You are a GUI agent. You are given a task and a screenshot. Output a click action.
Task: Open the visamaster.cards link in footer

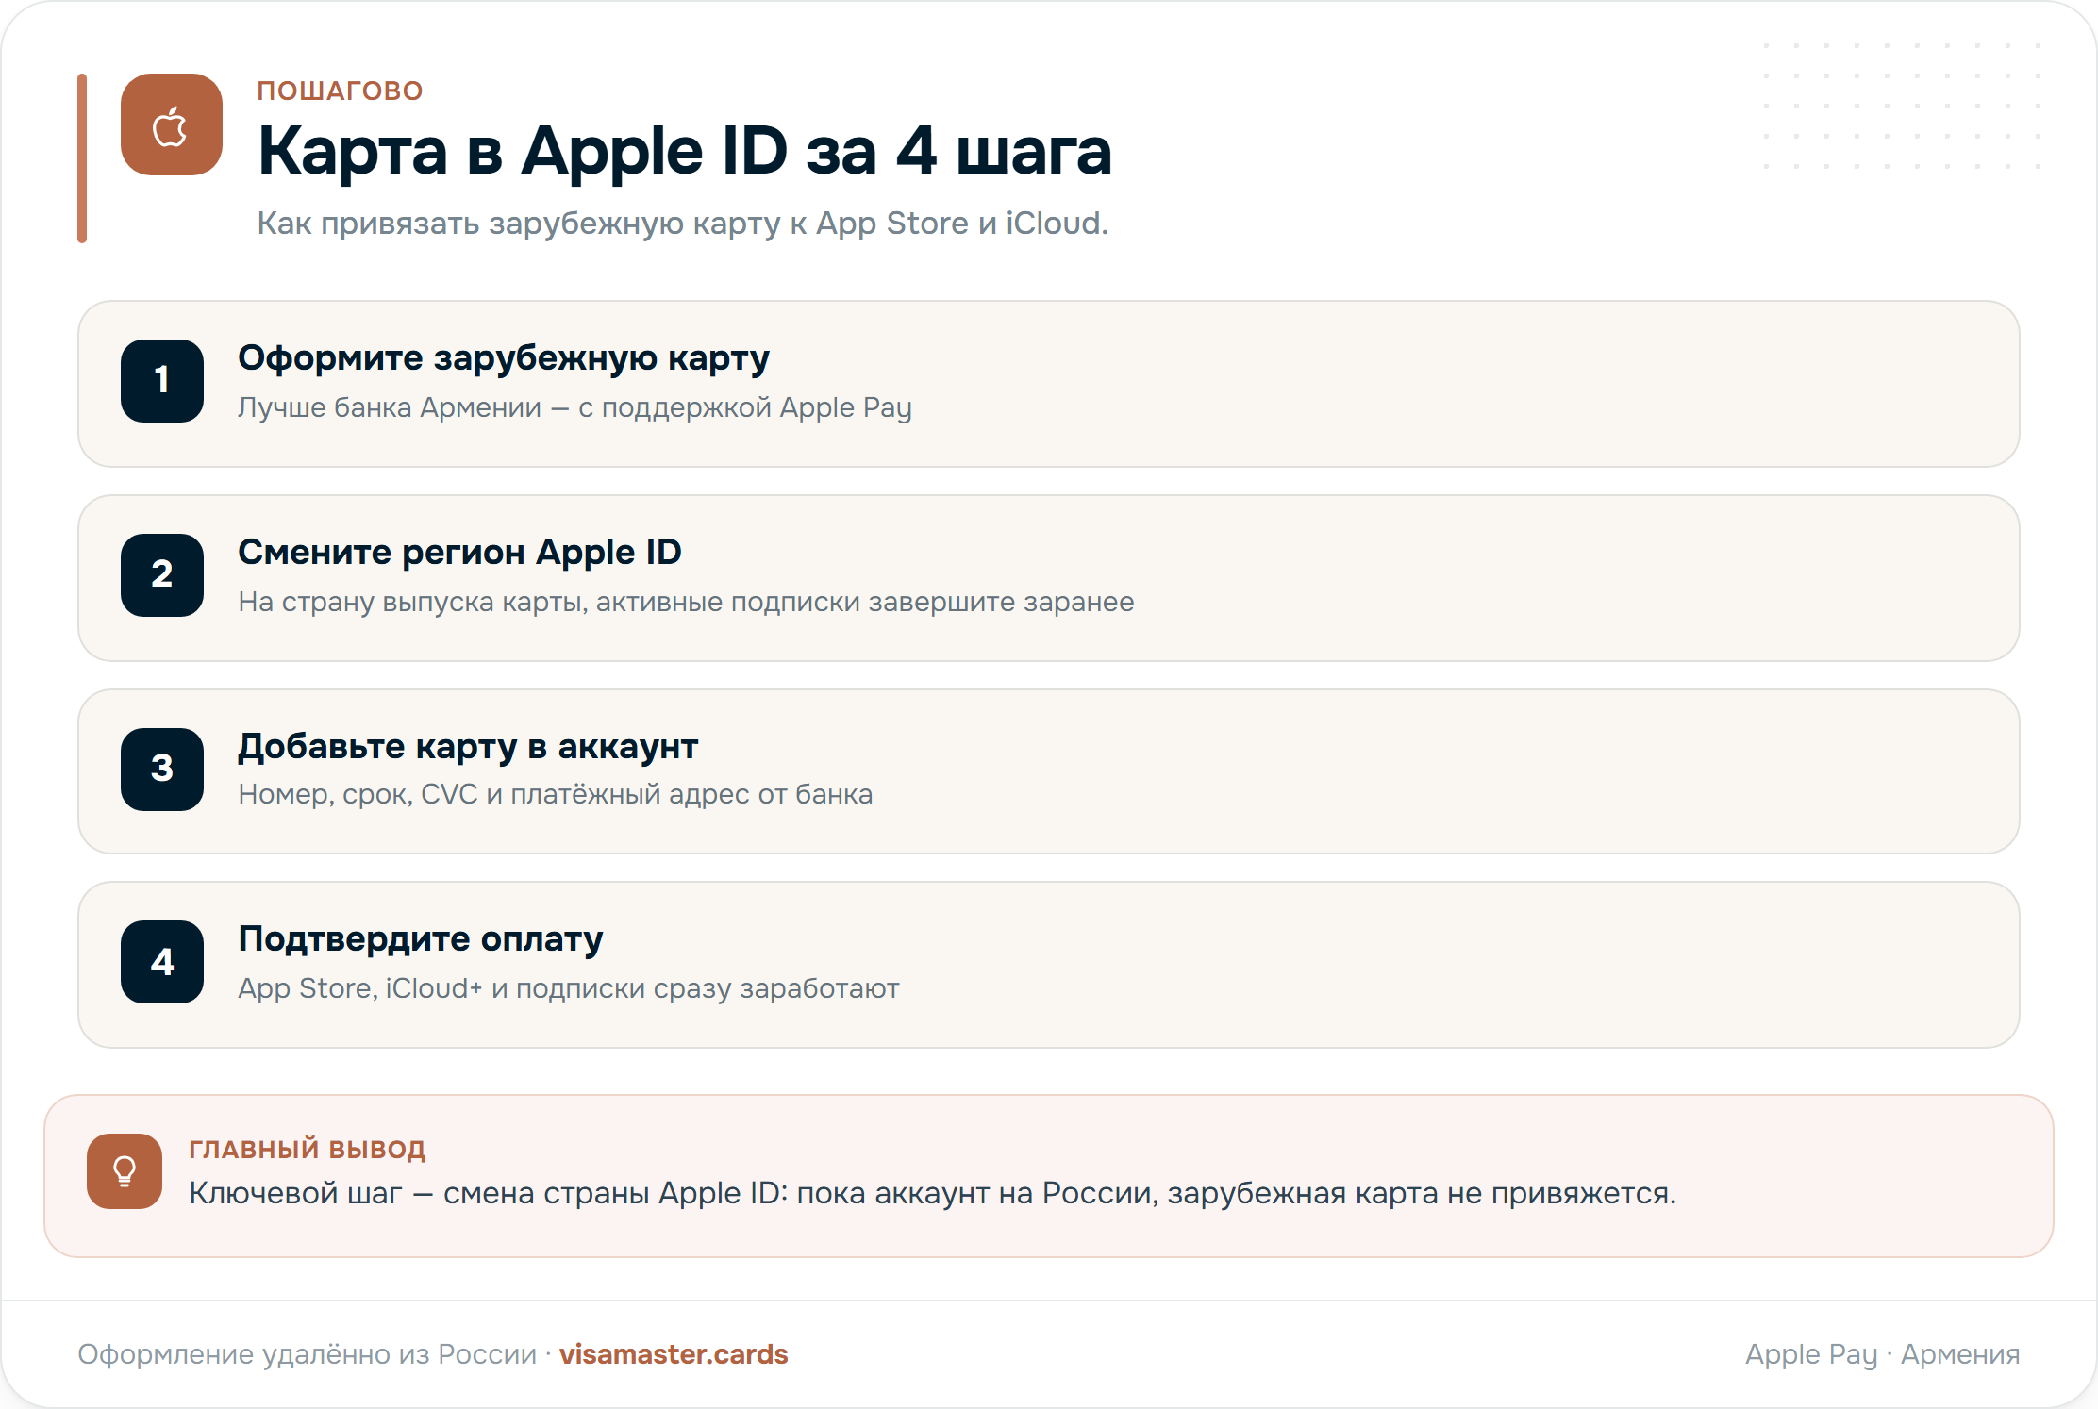pyautogui.click(x=674, y=1354)
